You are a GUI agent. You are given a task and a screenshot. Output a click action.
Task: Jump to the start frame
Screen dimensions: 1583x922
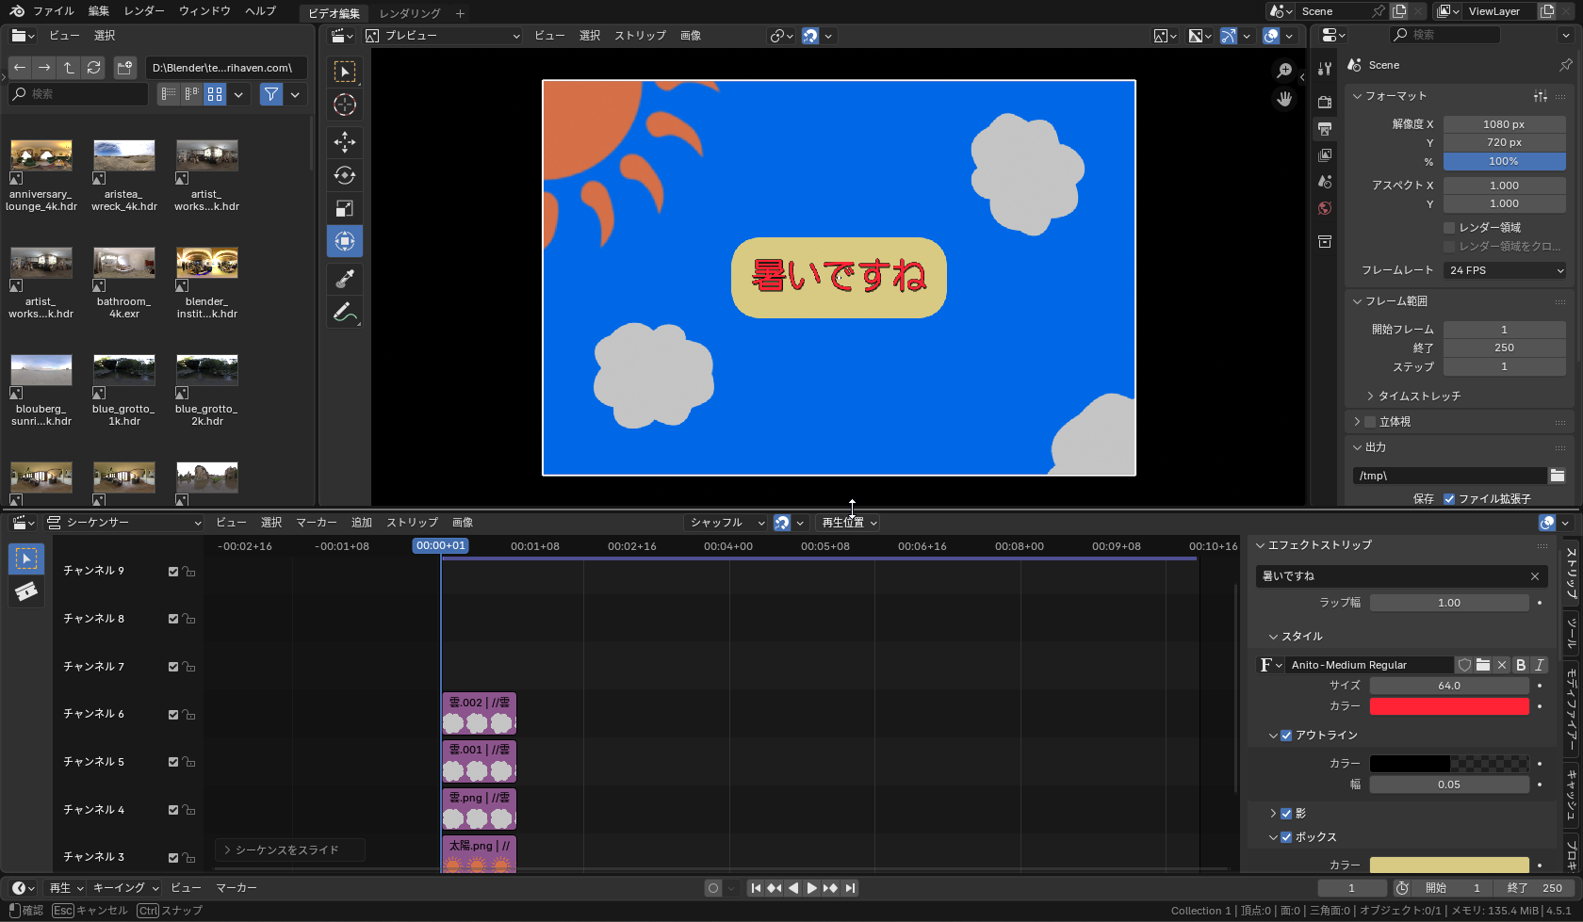[756, 888]
